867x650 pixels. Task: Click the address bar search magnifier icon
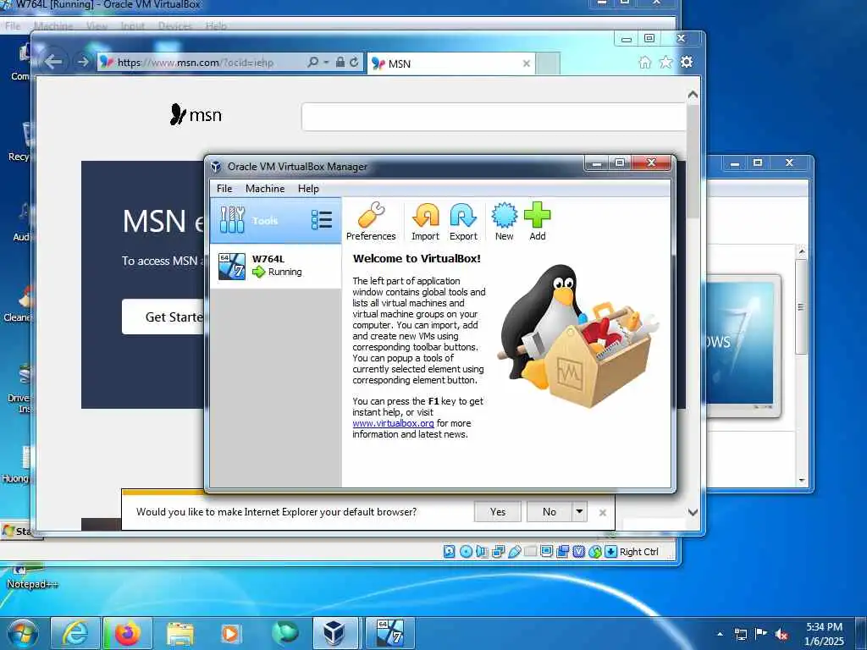pos(313,62)
